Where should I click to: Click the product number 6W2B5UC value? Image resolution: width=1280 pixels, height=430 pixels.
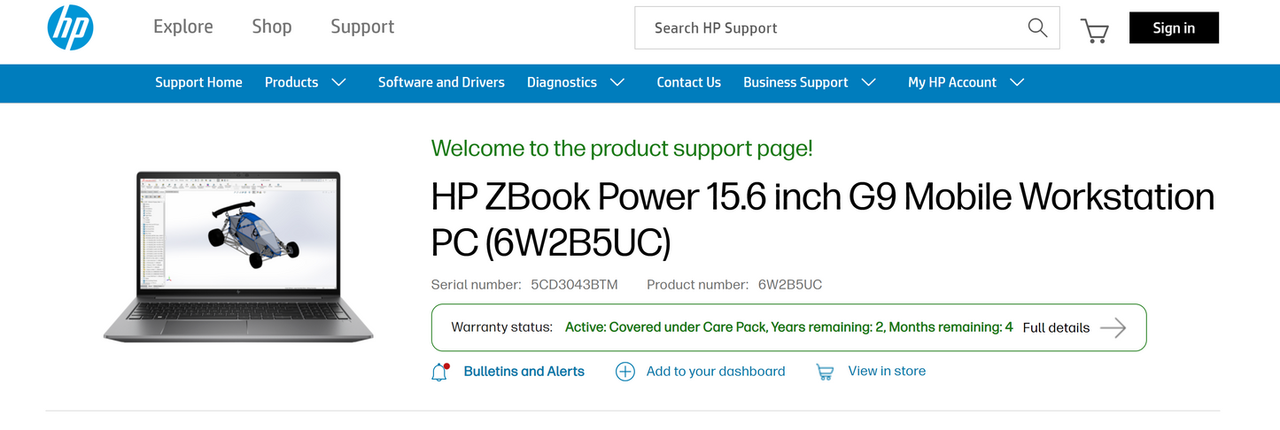pyautogui.click(x=790, y=285)
